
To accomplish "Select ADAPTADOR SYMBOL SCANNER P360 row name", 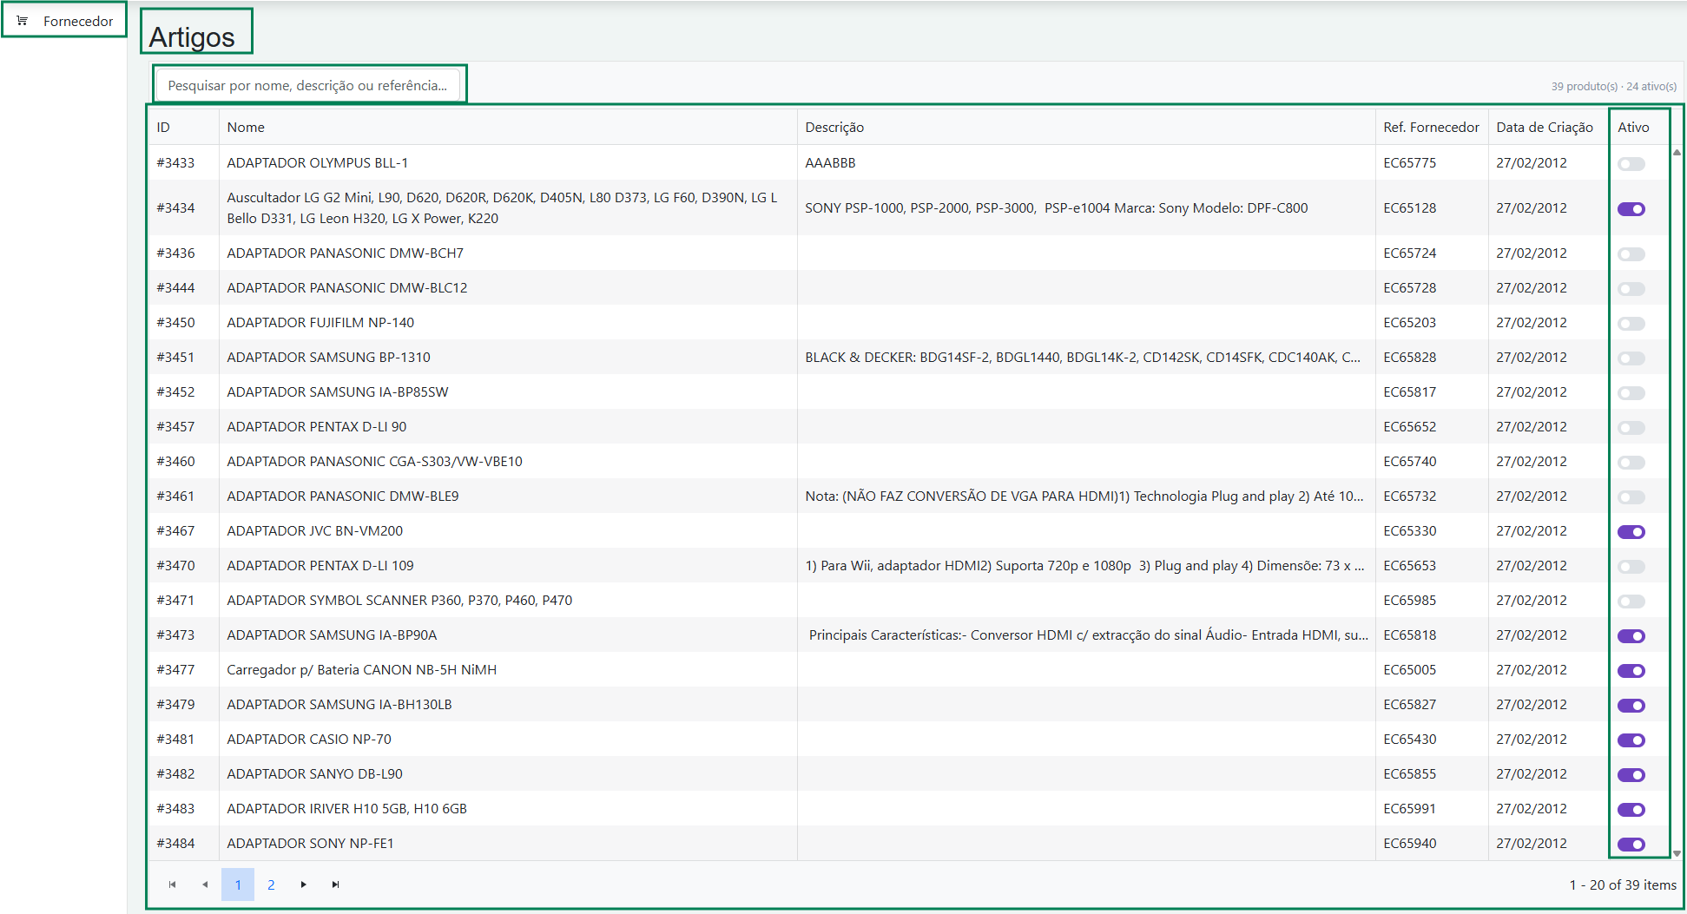I will 399,600.
